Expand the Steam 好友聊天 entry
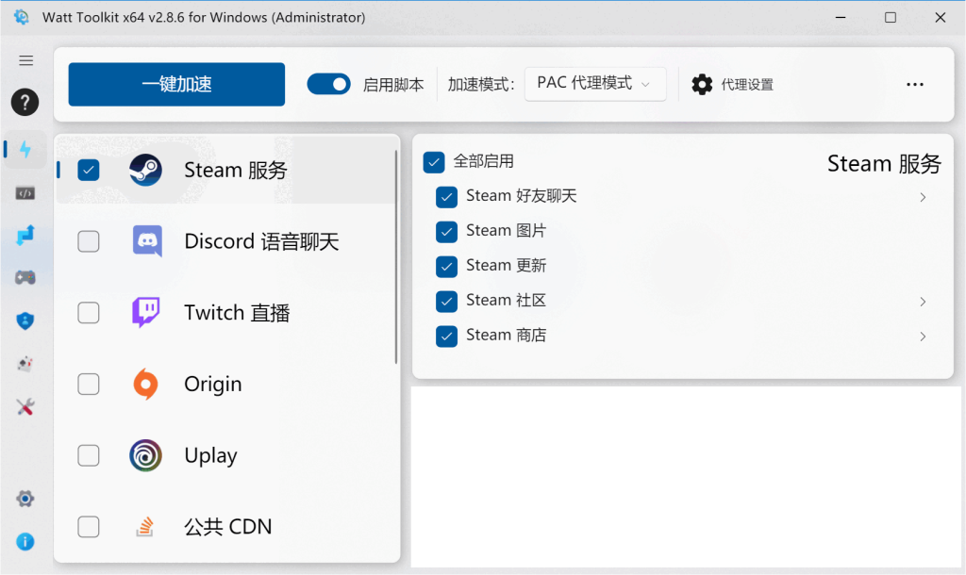This screenshot has height=575, width=966. pos(923,197)
